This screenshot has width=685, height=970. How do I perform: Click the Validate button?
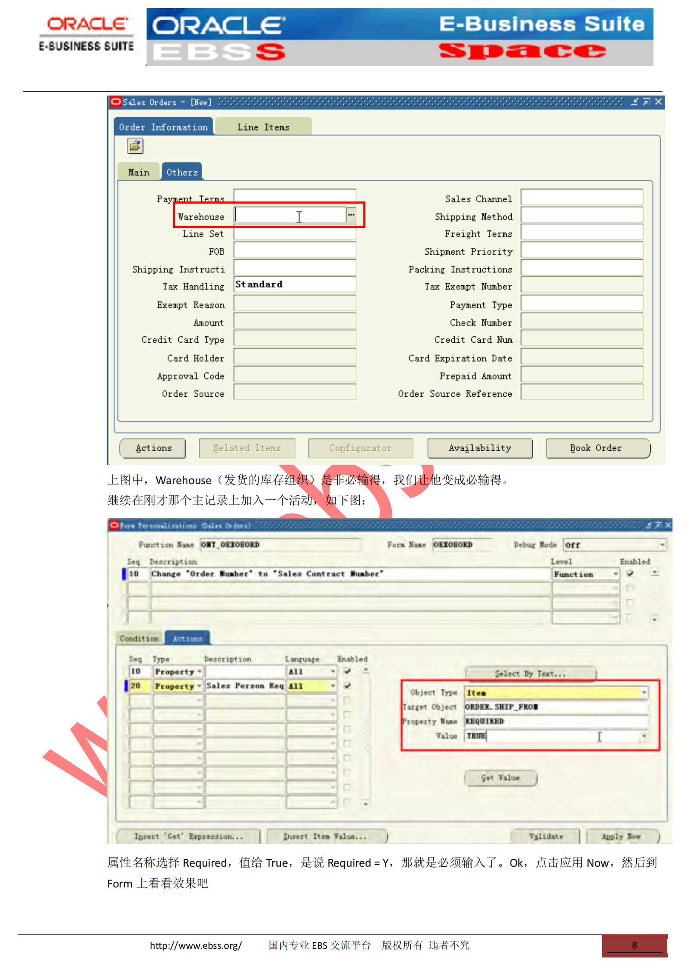[x=545, y=836]
